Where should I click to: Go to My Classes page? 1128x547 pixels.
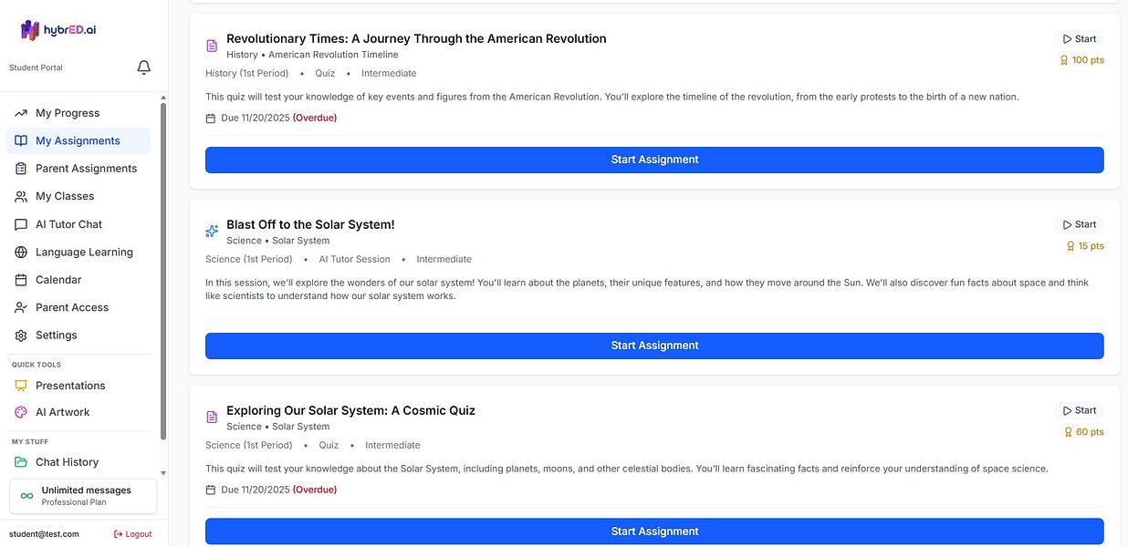[x=65, y=196]
